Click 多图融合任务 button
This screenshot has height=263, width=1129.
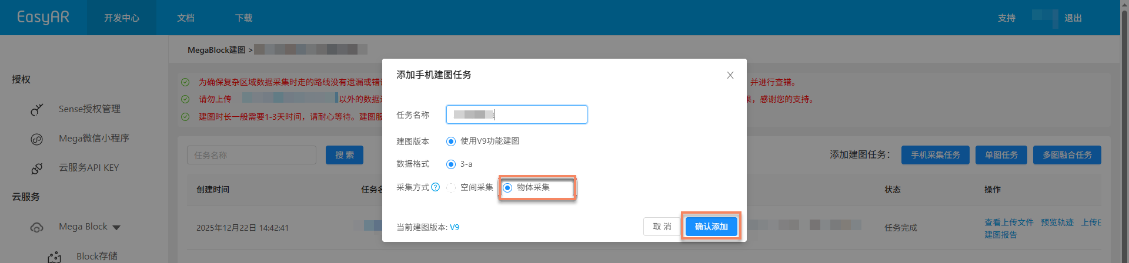click(1067, 155)
